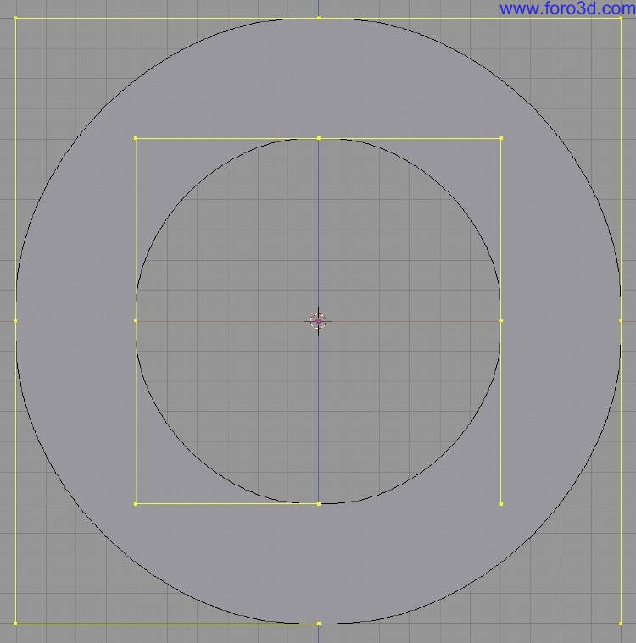636x643 pixels.
Task: Select inner curve's bottom-right corner control point
Action: [501, 503]
